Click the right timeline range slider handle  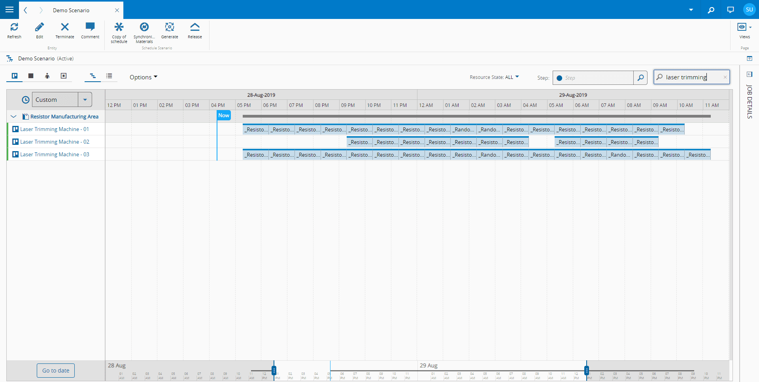point(587,370)
